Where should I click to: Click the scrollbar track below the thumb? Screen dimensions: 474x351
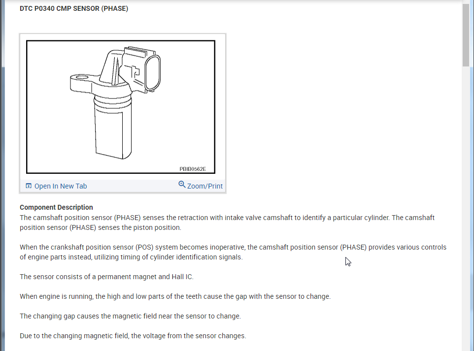[x=466, y=208]
